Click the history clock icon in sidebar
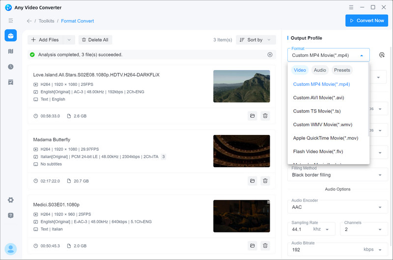This screenshot has height=260, width=393. point(10,67)
